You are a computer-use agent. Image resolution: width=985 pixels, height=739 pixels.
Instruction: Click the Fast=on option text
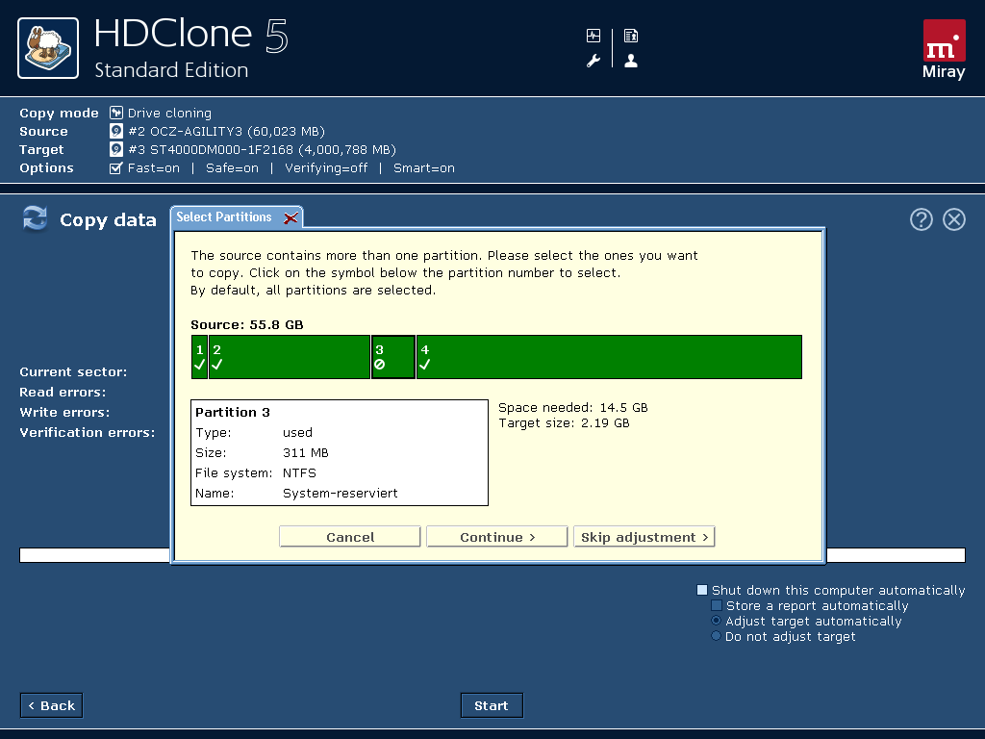coord(154,167)
